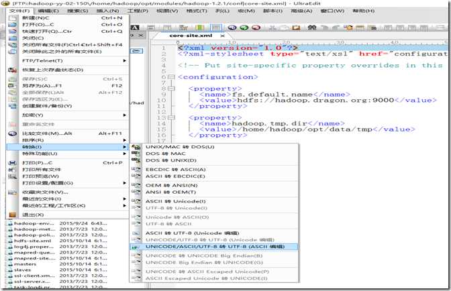Image resolution: width=451 pixels, height=291 pixels.
Task: Click the OEM to ANSI conversion icon
Action: pyautogui.click(x=136, y=185)
